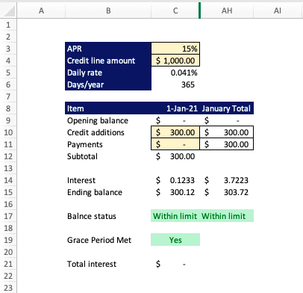
Task: Select interest value 0.1233
Action: pyautogui.click(x=175, y=180)
